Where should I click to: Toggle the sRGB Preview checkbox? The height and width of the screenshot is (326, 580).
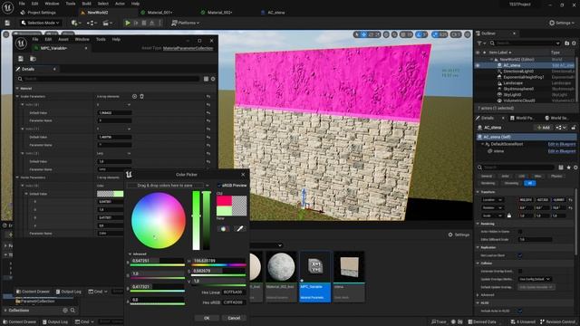219,185
